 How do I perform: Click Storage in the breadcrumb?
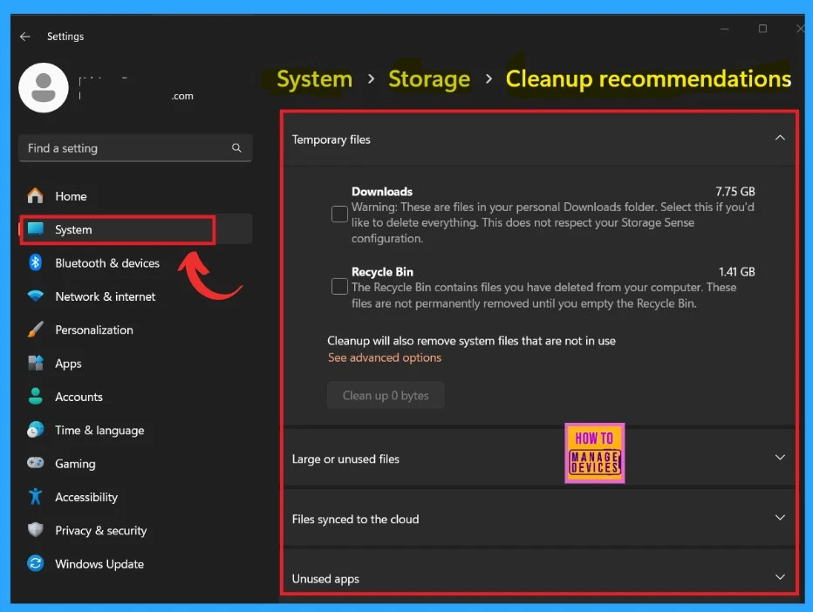pos(429,79)
